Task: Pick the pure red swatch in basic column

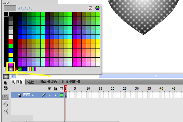Action: pyautogui.click(x=11, y=41)
